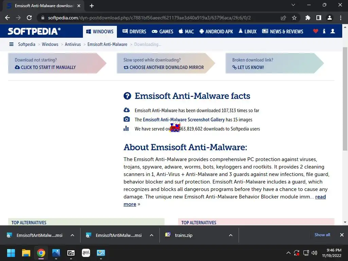
Task: Open the Softpedia info icon
Action: pyautogui.click(x=324, y=31)
